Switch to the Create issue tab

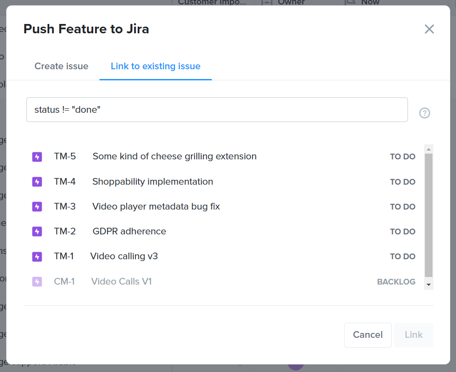pyautogui.click(x=61, y=66)
